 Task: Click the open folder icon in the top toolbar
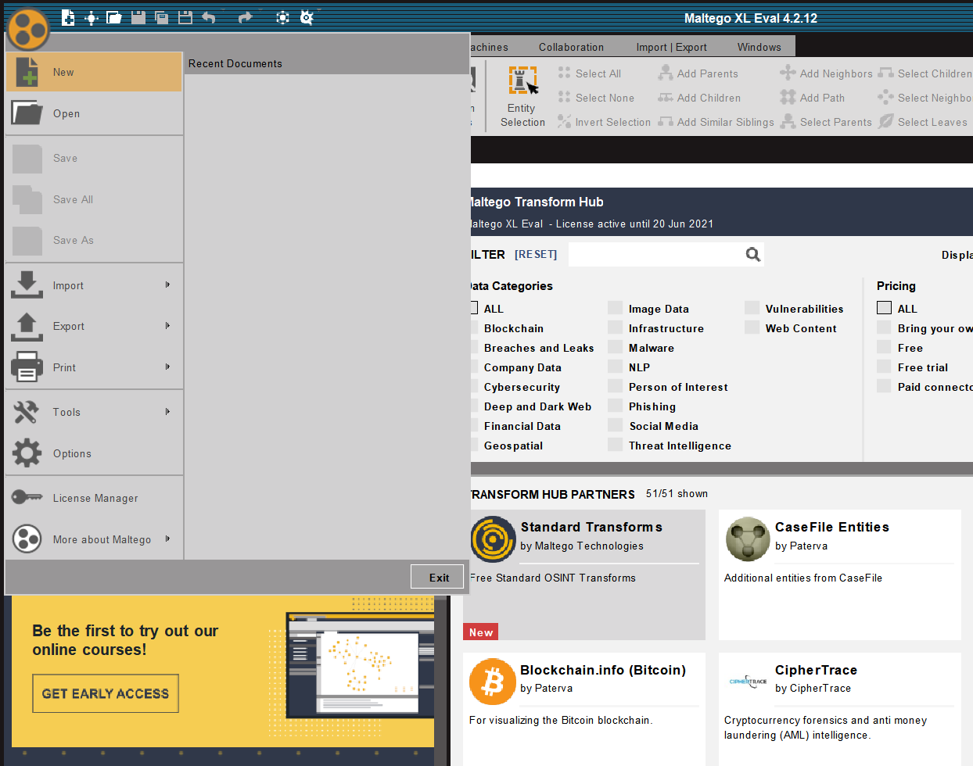(x=114, y=17)
